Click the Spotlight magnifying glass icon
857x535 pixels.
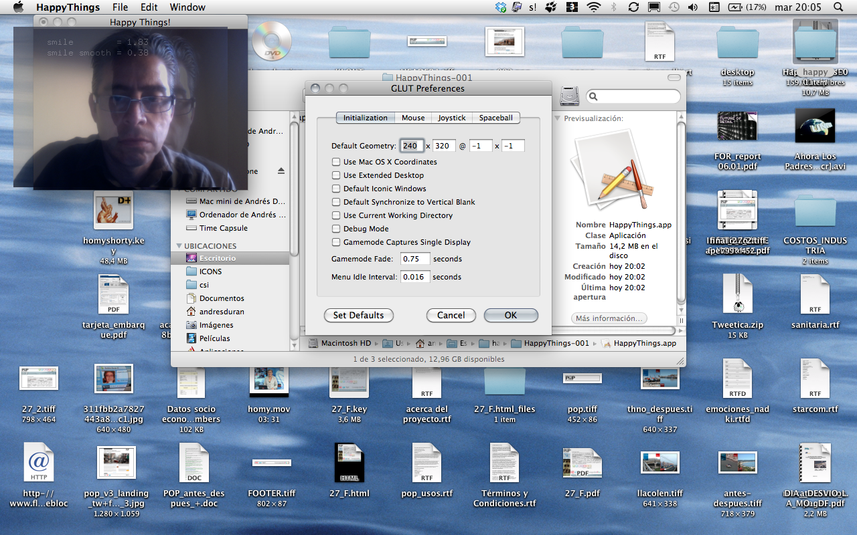pos(838,7)
